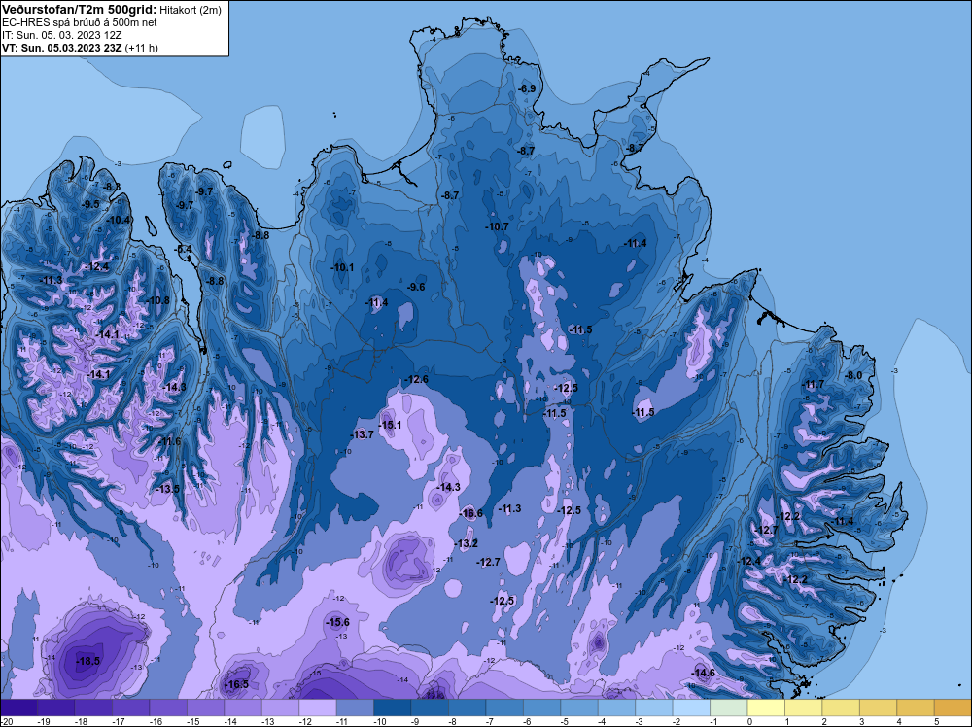Click the -10.1 temperature value on the map
972x727 pixels.
point(342,267)
